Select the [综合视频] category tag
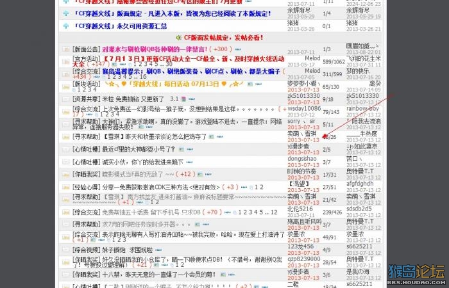 tap(87, 250)
